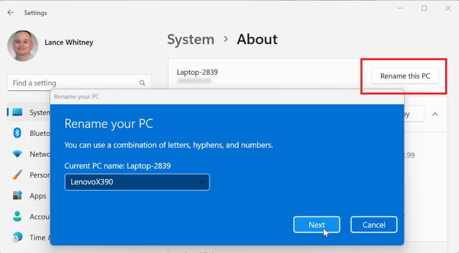Maximize the Settings window
The height and width of the screenshot is (253, 459).
(424, 8)
